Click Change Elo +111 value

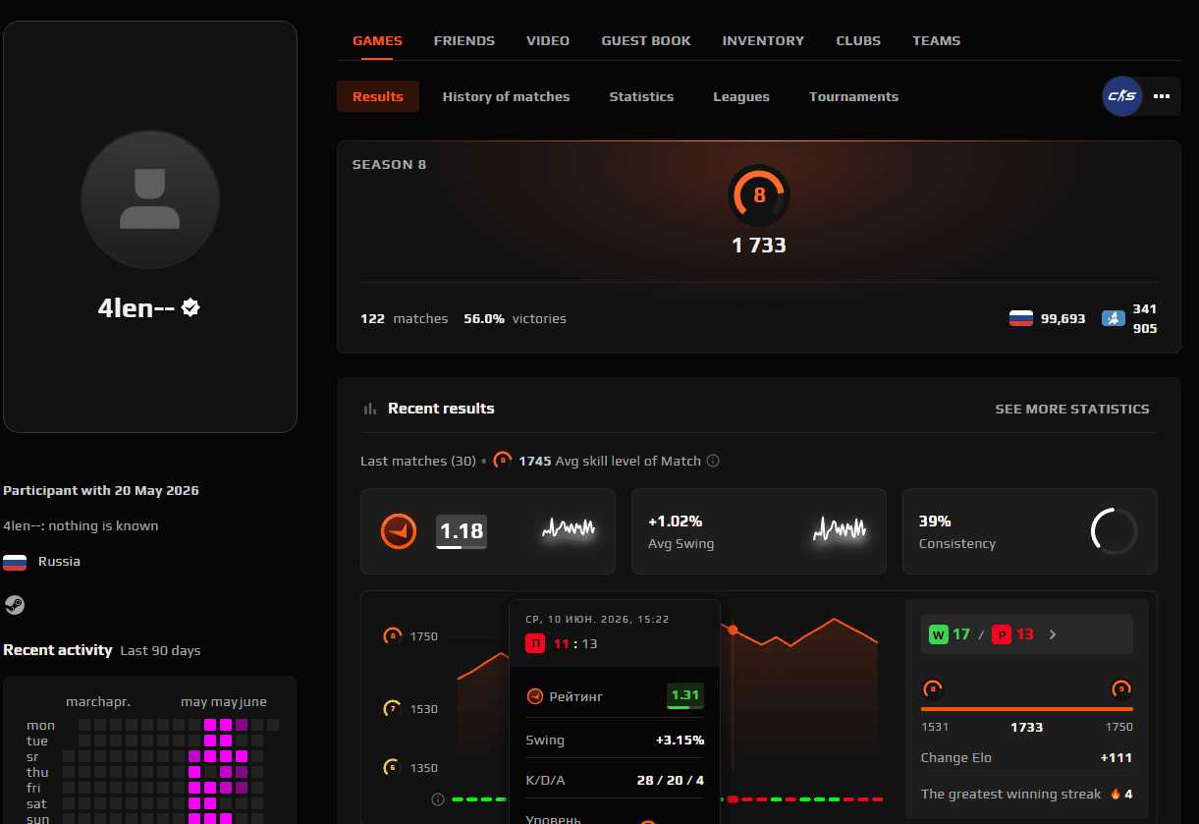[1117, 758]
